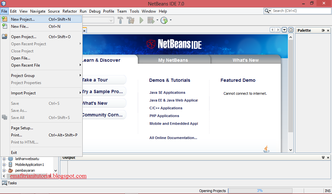Screen dimensions: 332x194
Task: Click the Profile Main Project clock icon
Action: pos(164,20)
